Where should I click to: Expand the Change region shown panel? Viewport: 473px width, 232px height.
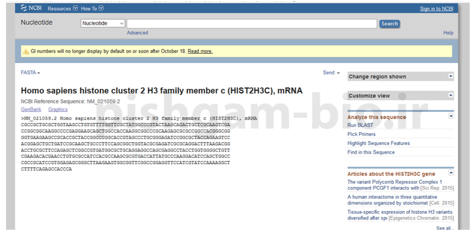[x=450, y=77]
